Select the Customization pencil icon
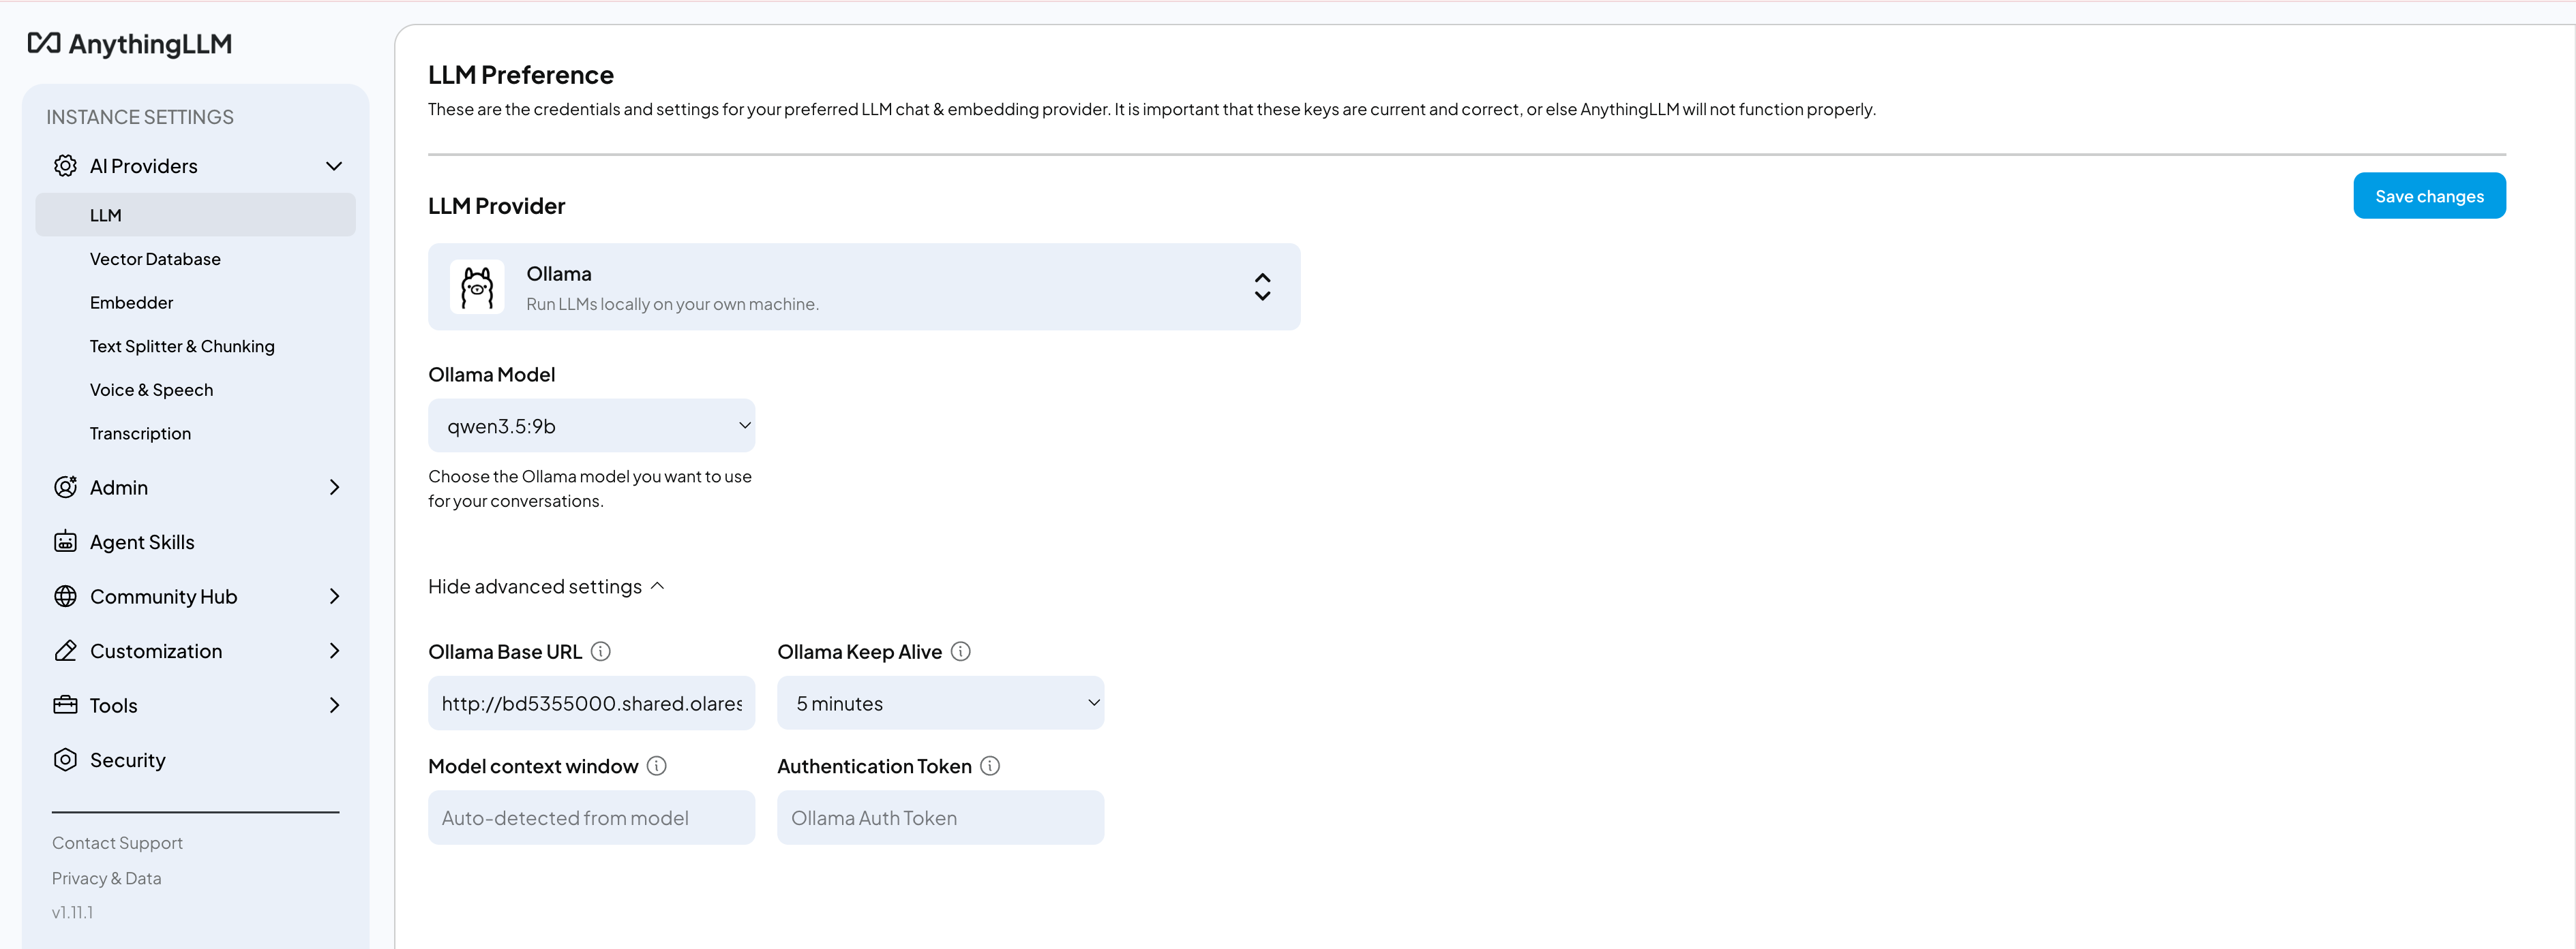Viewport: 2576px width, 949px height. (65, 651)
